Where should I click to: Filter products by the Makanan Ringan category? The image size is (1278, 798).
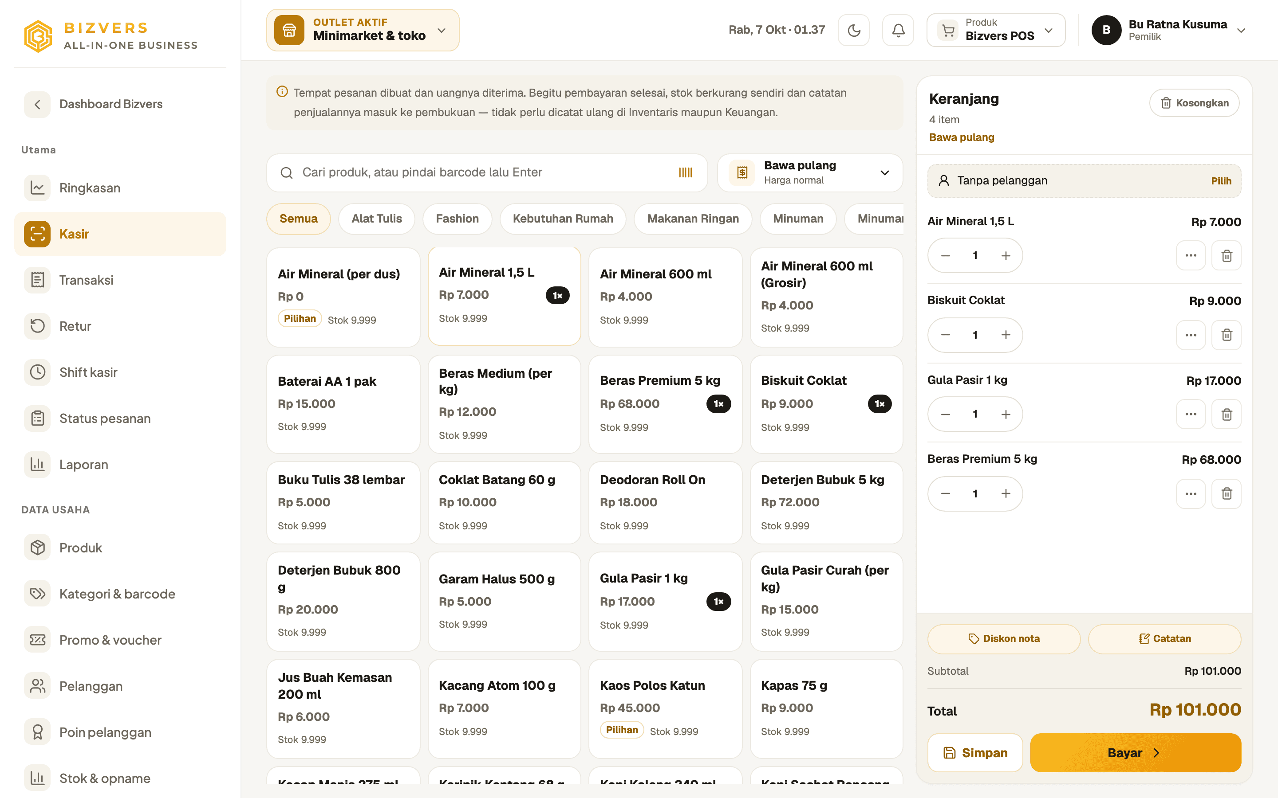[692, 219]
